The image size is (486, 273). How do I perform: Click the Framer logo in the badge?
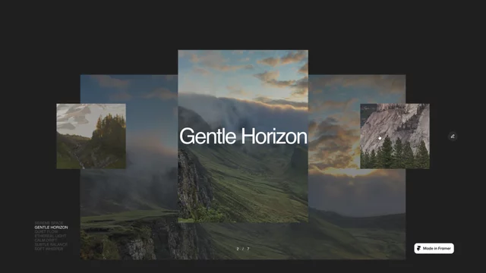(x=418, y=248)
